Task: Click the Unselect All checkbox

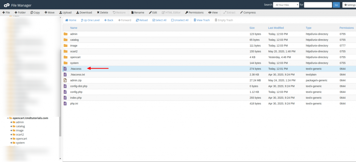Action: tap(173, 20)
